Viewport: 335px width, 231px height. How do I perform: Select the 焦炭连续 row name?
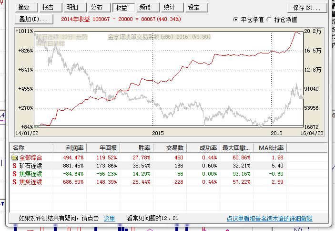pos(31,182)
